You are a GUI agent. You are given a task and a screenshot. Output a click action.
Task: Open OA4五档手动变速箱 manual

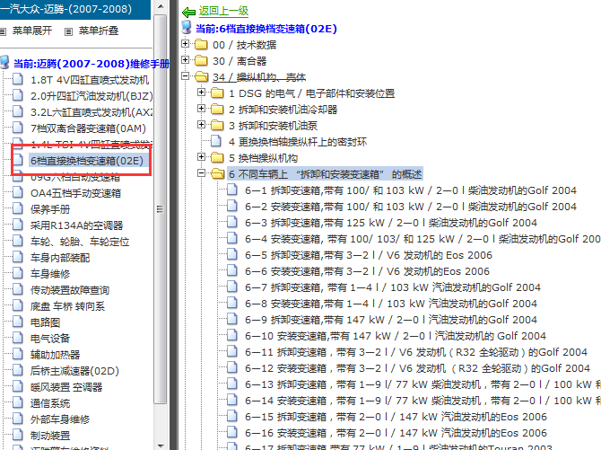pyautogui.click(x=75, y=193)
